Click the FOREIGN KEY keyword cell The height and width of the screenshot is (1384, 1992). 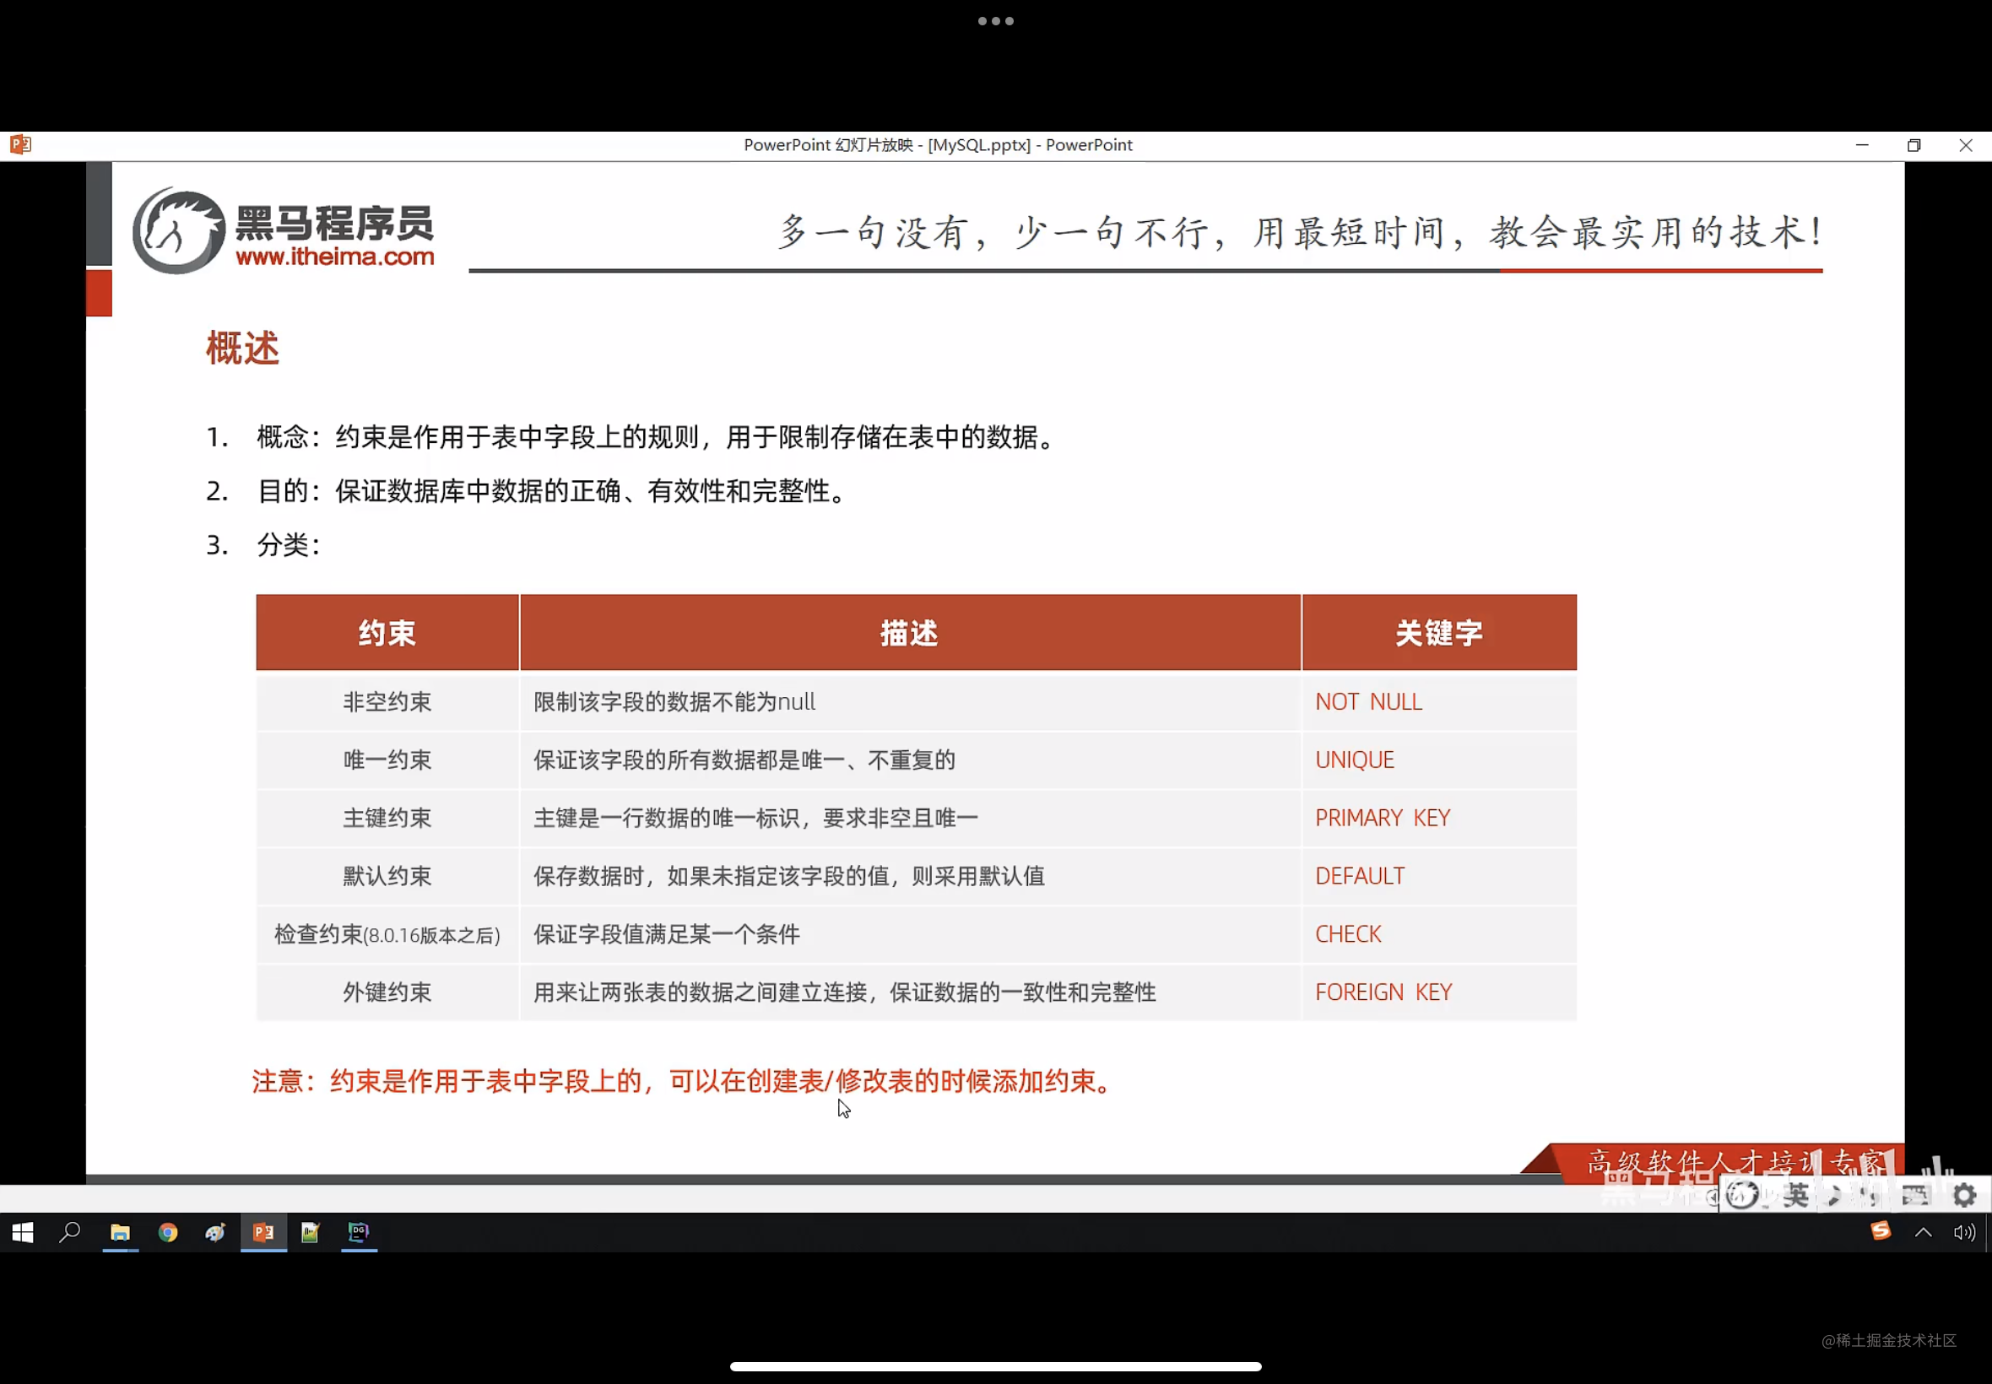coord(1439,992)
